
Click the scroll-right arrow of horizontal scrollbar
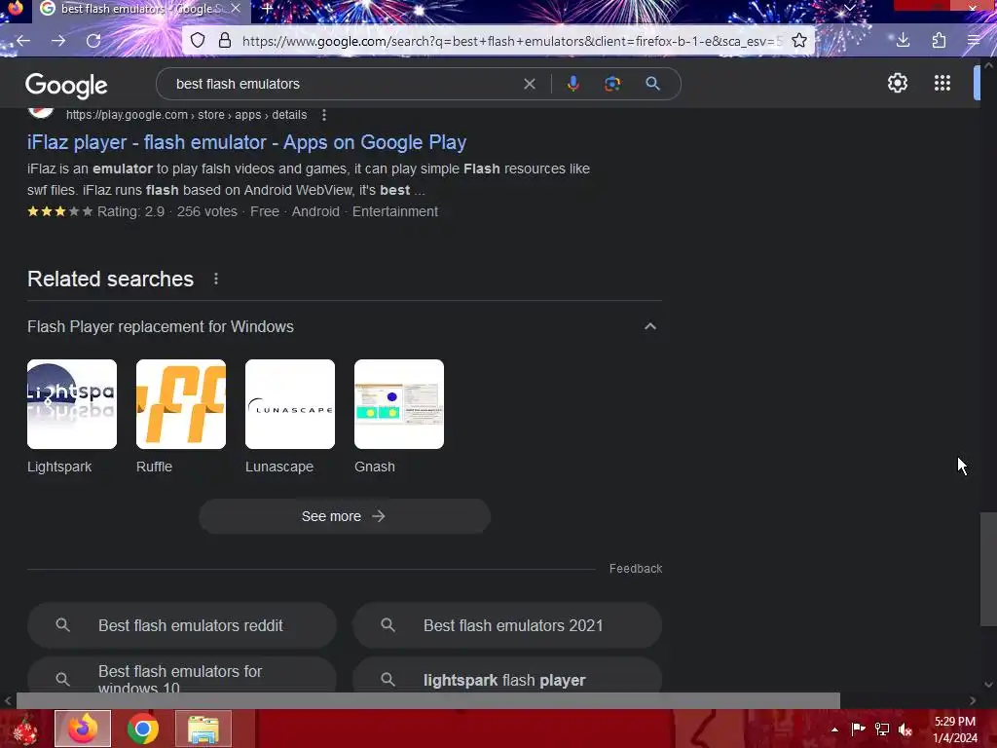973,700
